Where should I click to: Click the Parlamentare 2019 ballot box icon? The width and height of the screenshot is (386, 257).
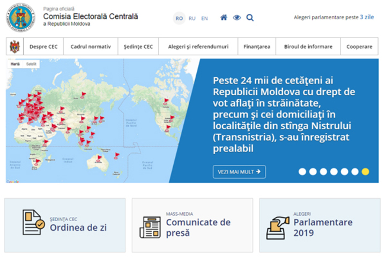pyautogui.click(x=278, y=227)
